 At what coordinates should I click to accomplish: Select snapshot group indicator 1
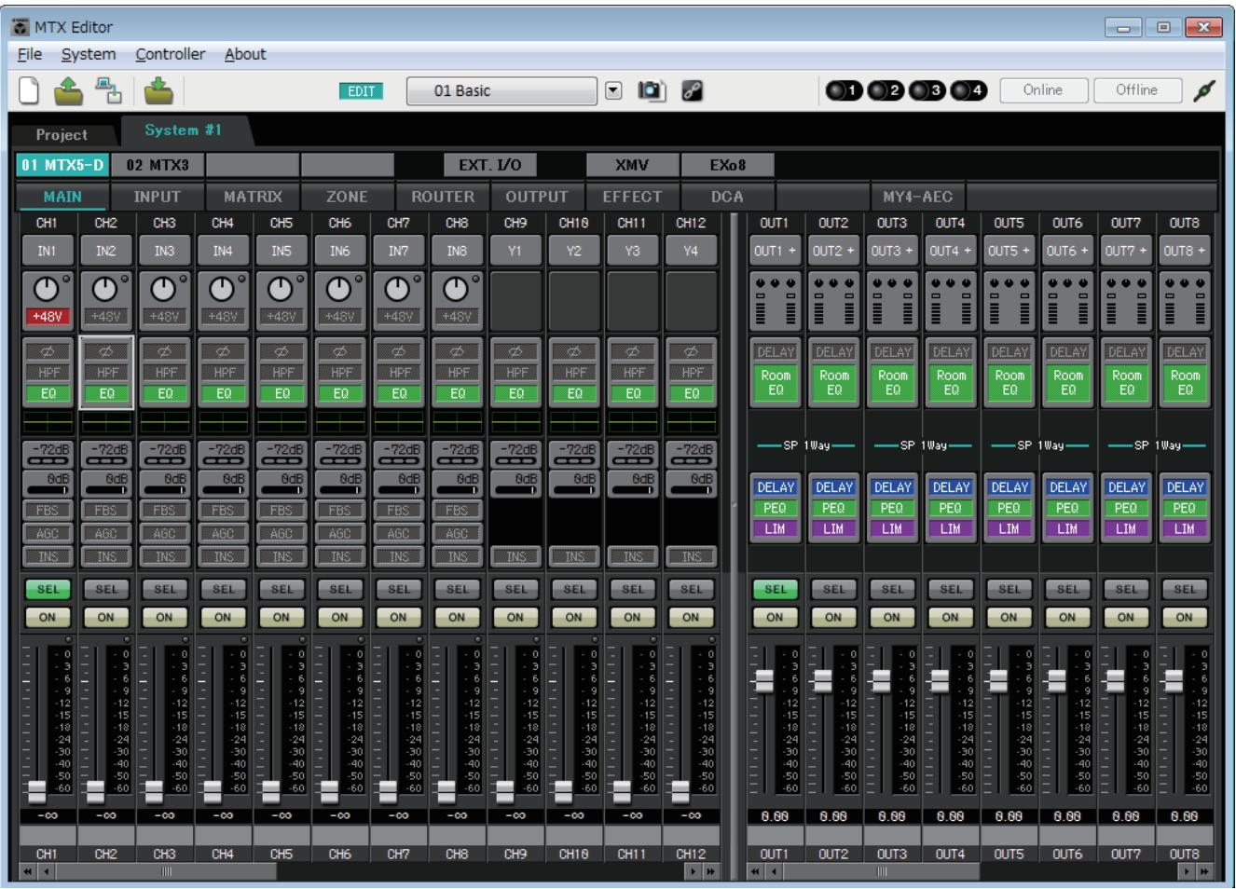click(844, 90)
